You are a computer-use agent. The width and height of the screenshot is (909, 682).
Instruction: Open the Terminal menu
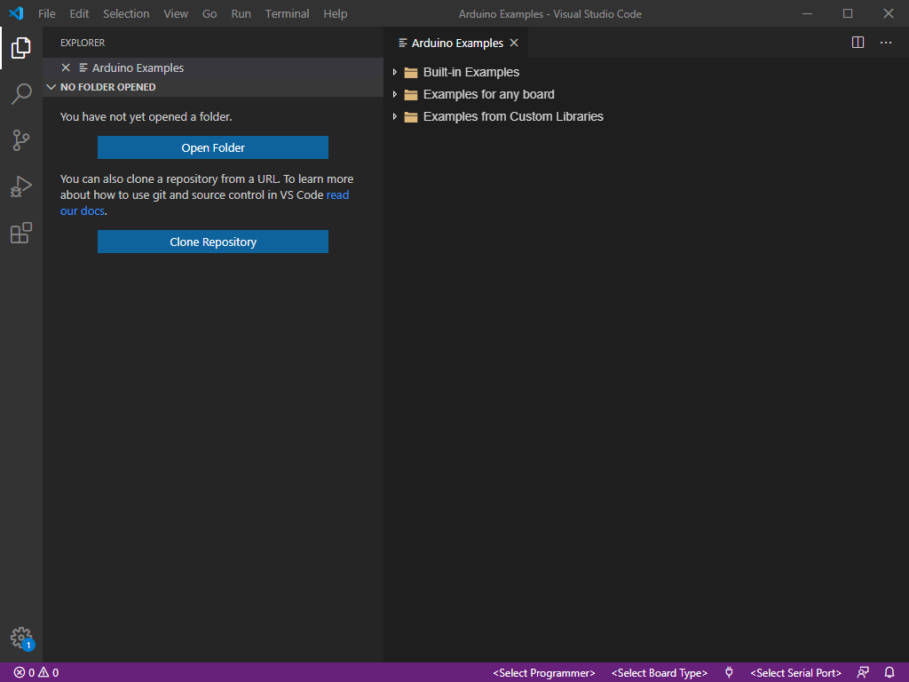287,13
